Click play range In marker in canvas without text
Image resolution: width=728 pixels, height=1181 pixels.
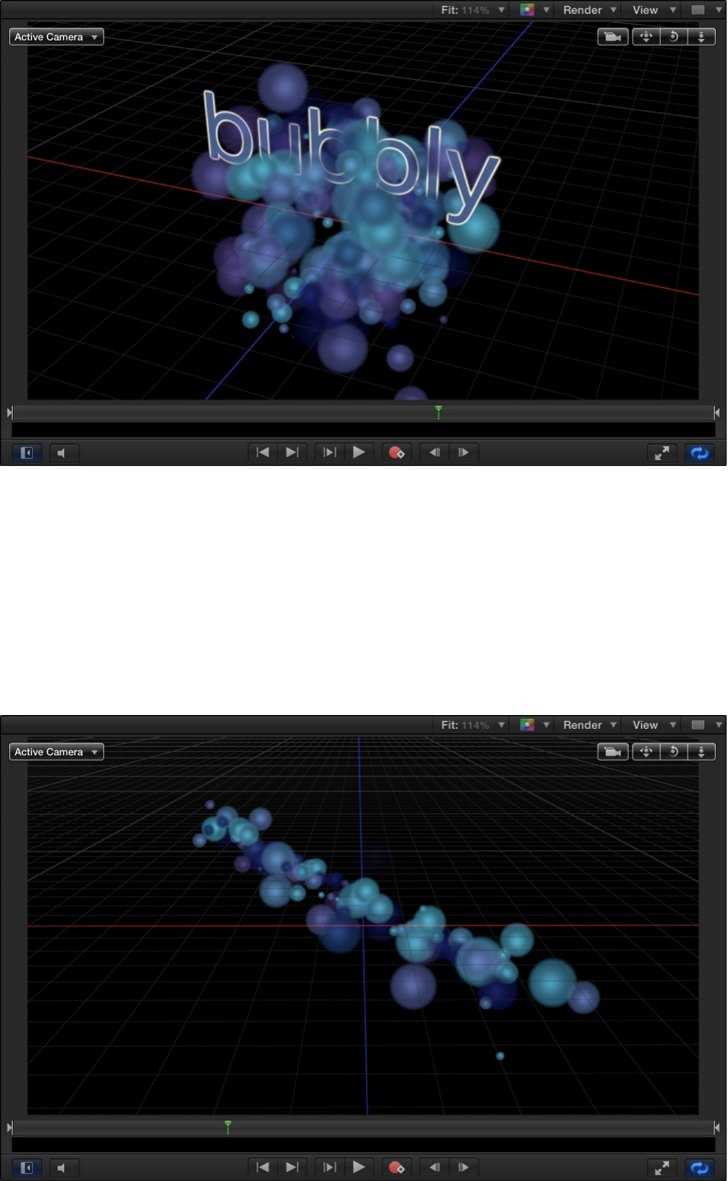[x=9, y=1128]
